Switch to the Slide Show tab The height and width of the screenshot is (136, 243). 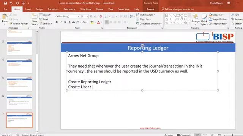pos(86,9)
